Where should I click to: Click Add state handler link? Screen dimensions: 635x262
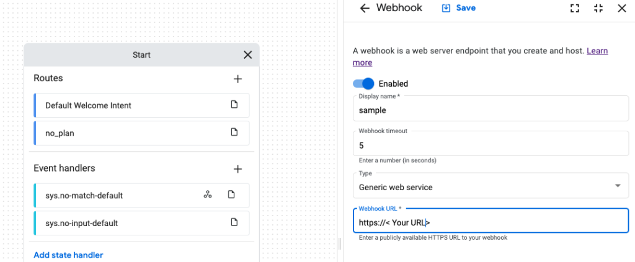coord(68,255)
